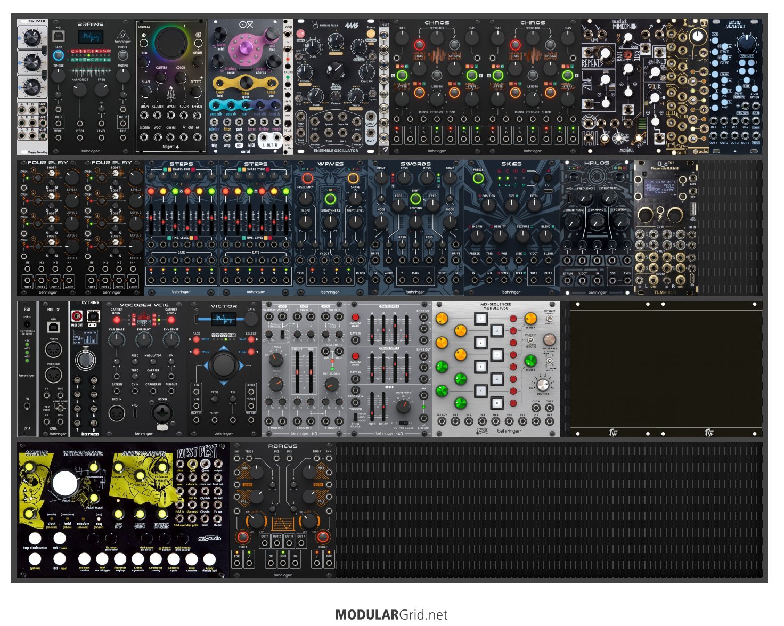Push the Carrier Bank 1 button on Vocoder

[117, 320]
